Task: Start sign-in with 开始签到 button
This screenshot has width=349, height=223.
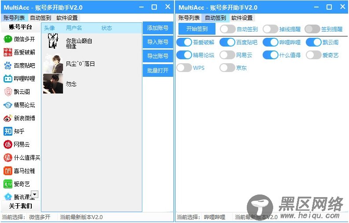Action: tap(197, 29)
